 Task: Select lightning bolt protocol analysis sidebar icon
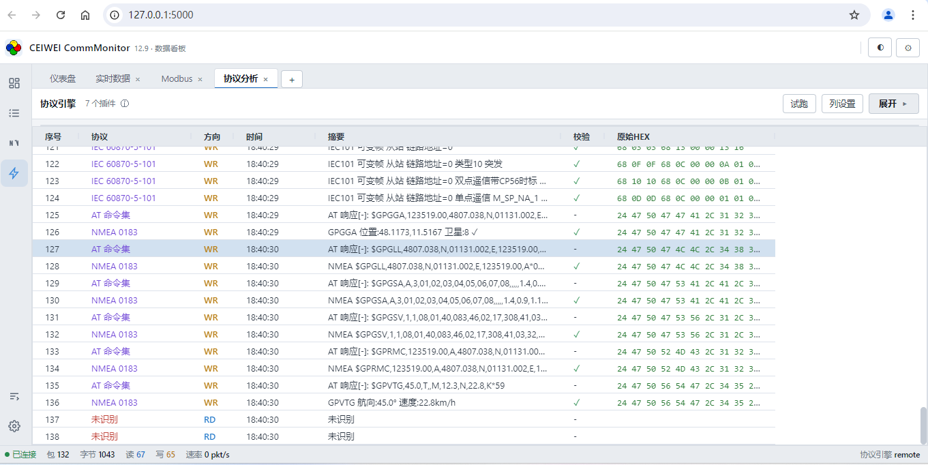tap(14, 173)
